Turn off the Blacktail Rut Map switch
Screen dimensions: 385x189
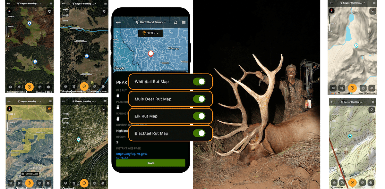pyautogui.click(x=199, y=133)
